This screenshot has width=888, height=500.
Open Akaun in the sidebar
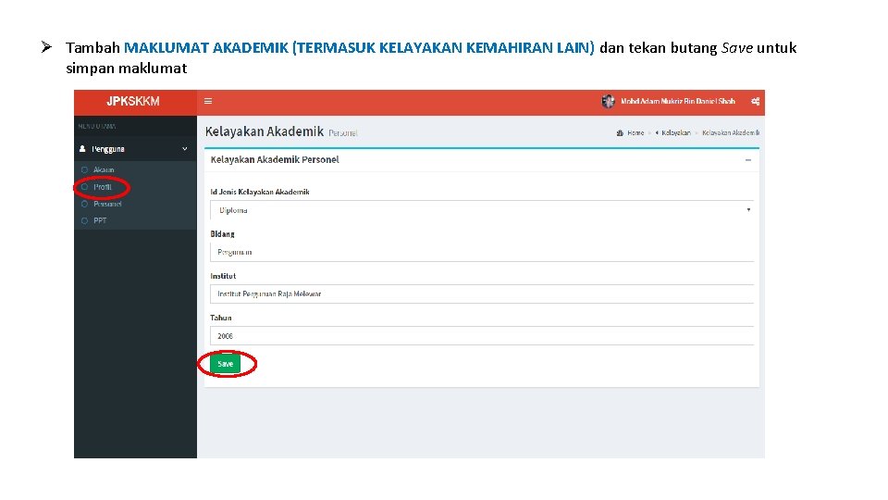(x=104, y=169)
